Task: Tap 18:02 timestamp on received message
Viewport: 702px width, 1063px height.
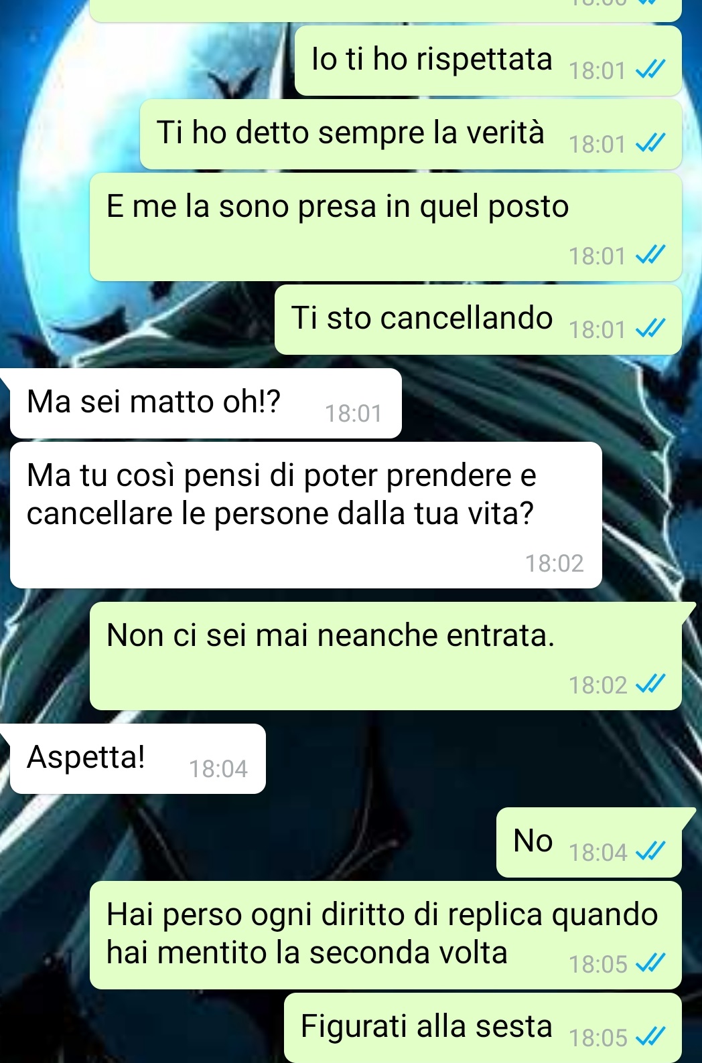Action: click(555, 563)
